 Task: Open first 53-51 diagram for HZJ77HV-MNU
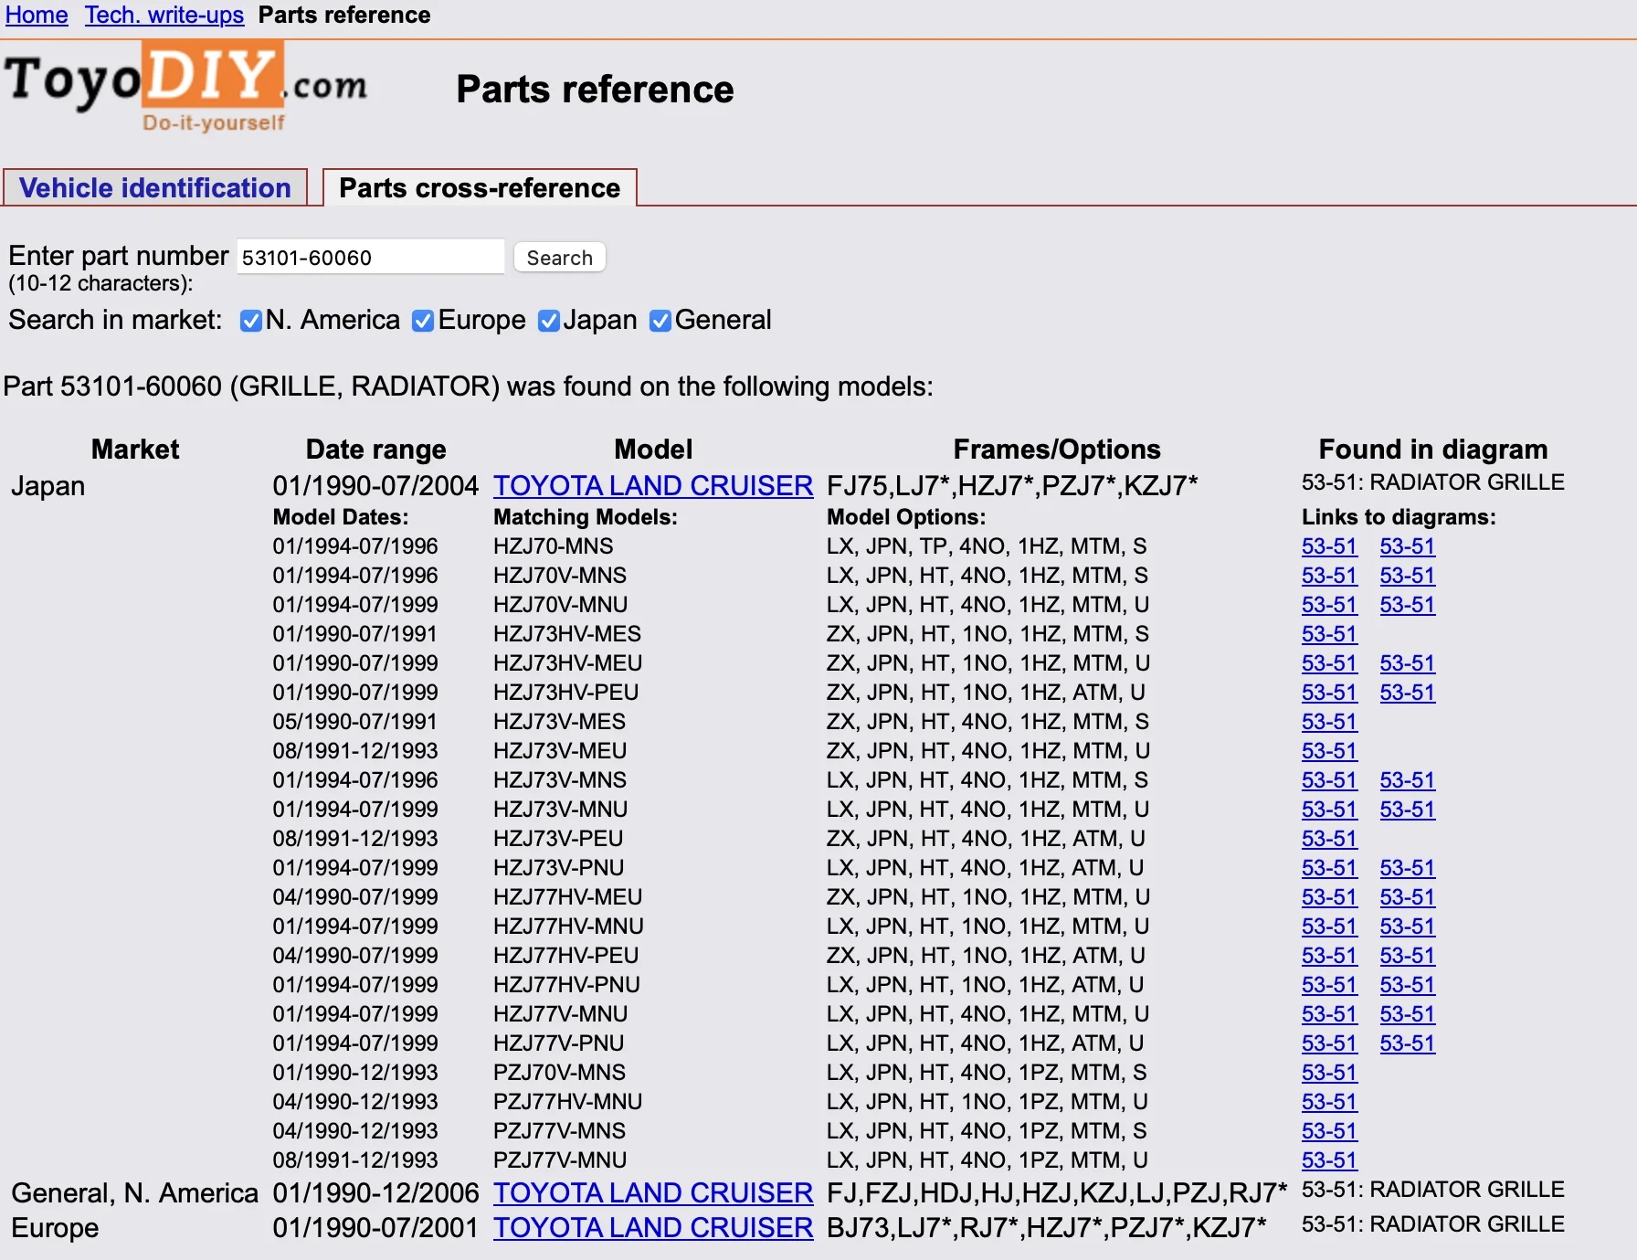(x=1329, y=926)
